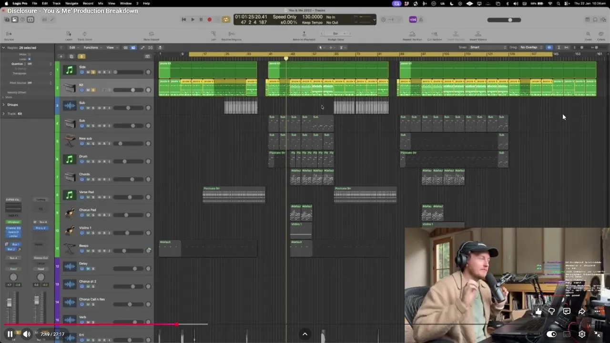Like the video with thumbs up
The width and height of the screenshot is (610, 343).
coord(538,312)
